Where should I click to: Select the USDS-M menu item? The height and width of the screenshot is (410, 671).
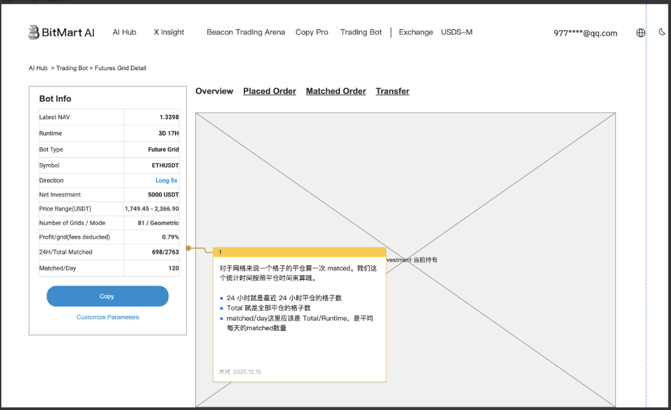pyautogui.click(x=457, y=32)
